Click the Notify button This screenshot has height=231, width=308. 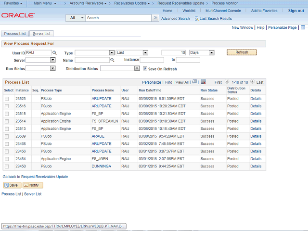pos(32,185)
